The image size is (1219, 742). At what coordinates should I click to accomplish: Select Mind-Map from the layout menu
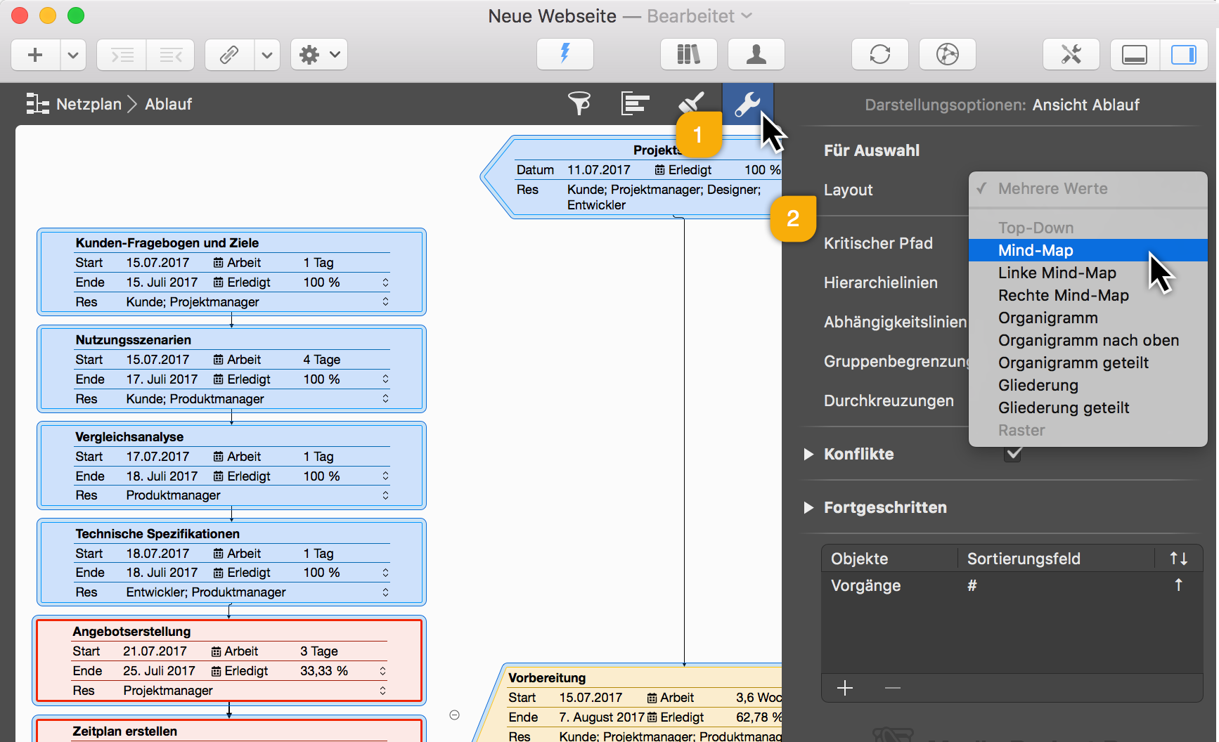coord(1036,250)
